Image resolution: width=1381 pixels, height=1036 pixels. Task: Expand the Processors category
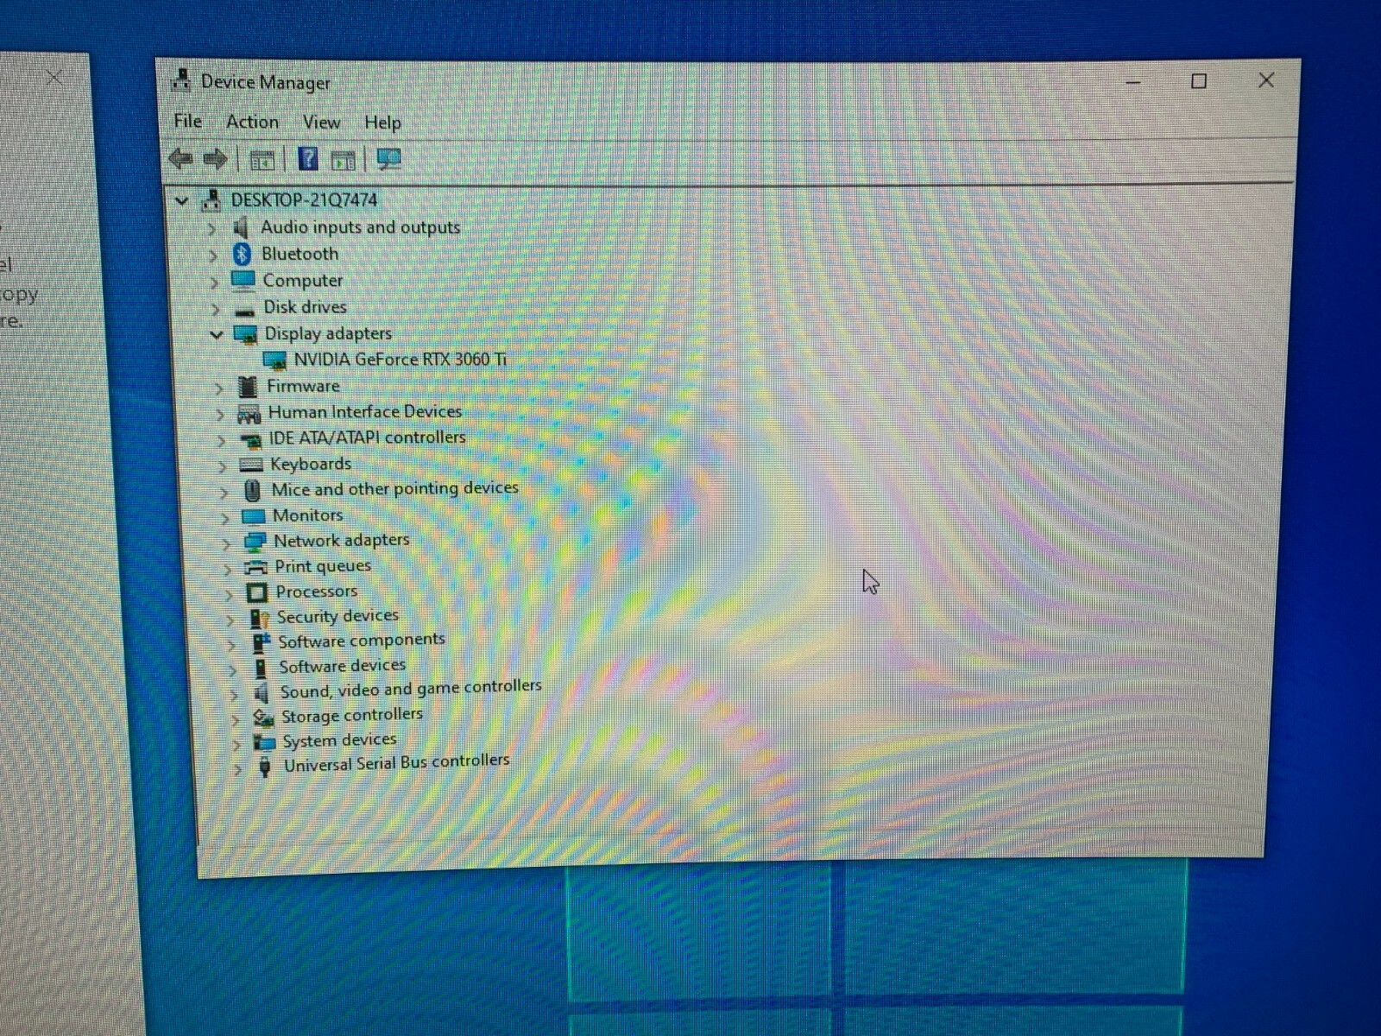point(228,594)
